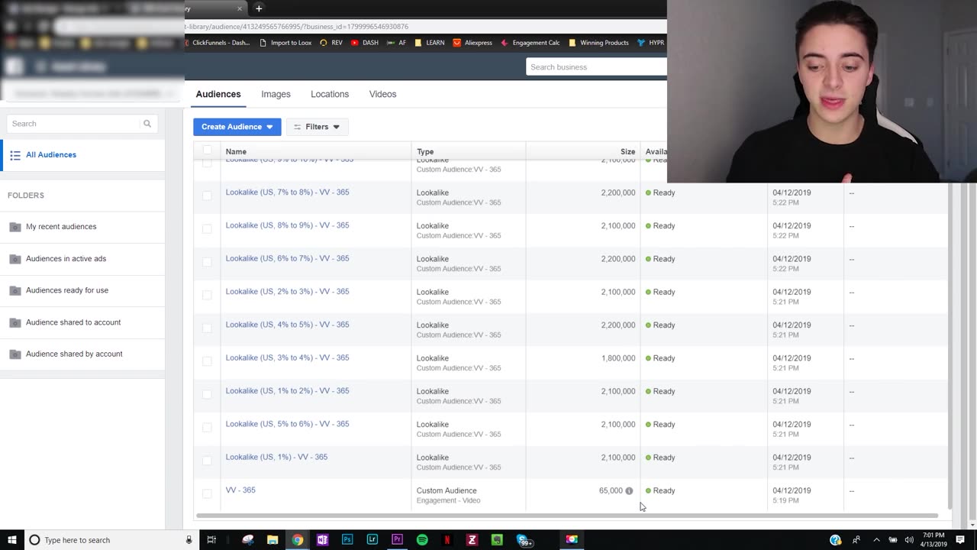Viewport: 977px width, 550px height.
Task: Open the All Audiences list icon
Action: click(x=15, y=155)
